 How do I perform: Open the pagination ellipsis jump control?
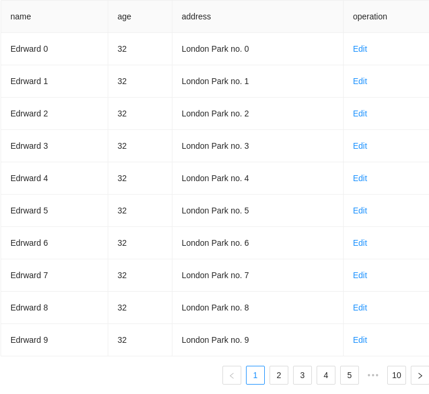click(373, 375)
